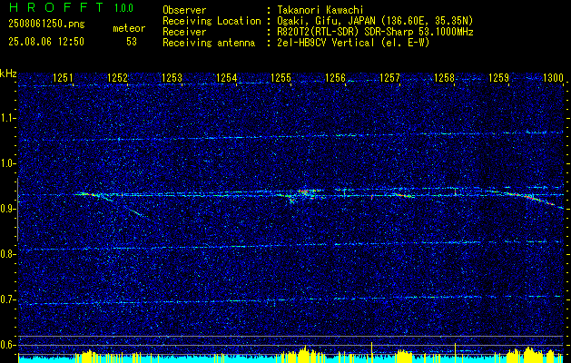Click the 0.7 kHz frequency label

click(8, 299)
